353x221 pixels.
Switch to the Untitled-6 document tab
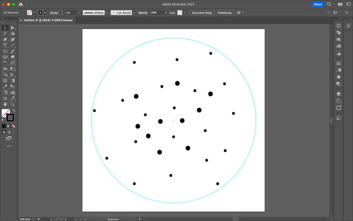(48, 20)
